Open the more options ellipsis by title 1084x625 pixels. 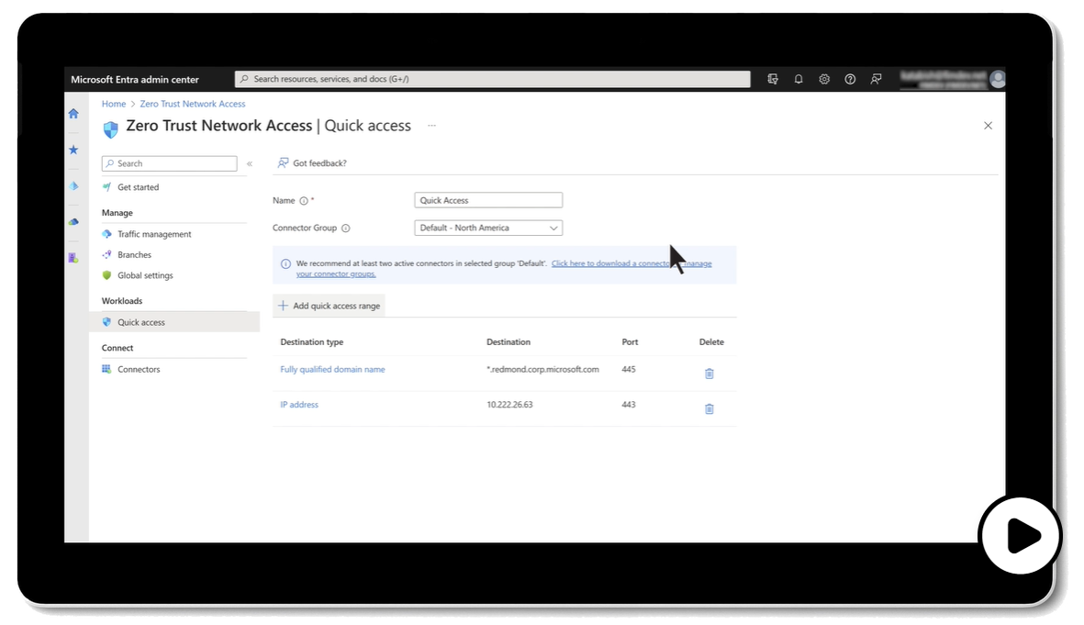[x=431, y=126]
